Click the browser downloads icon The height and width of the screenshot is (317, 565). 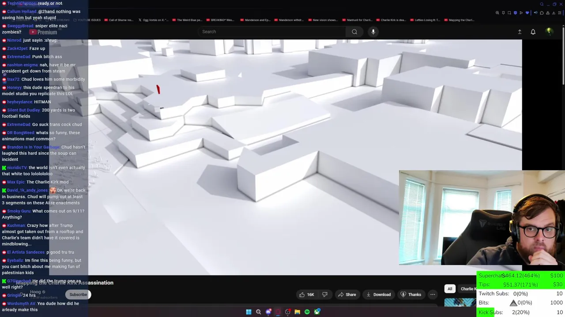pyautogui.click(x=554, y=13)
